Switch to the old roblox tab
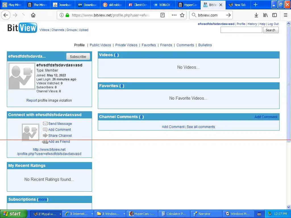The width and height of the screenshot is (291, 218). coord(113,5)
